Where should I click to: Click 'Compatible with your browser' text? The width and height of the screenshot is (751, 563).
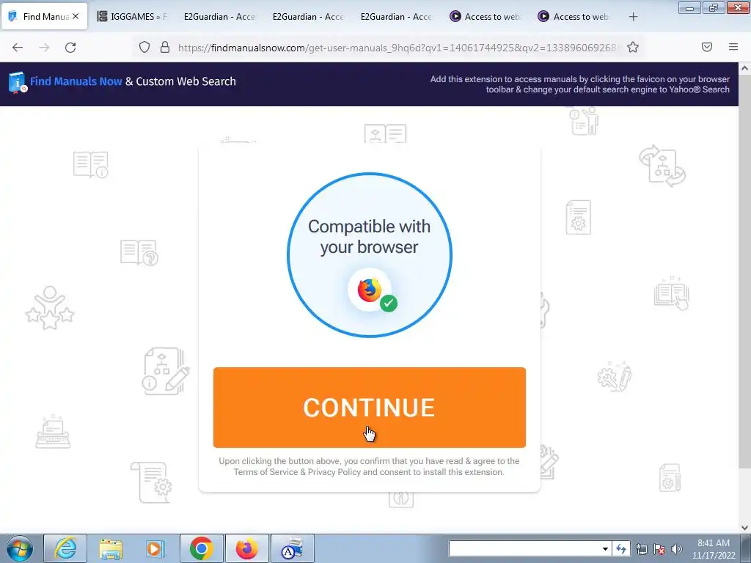tap(370, 237)
